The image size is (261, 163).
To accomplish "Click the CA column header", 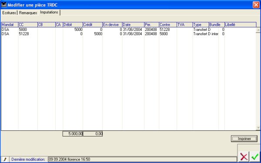I will 59,25.
